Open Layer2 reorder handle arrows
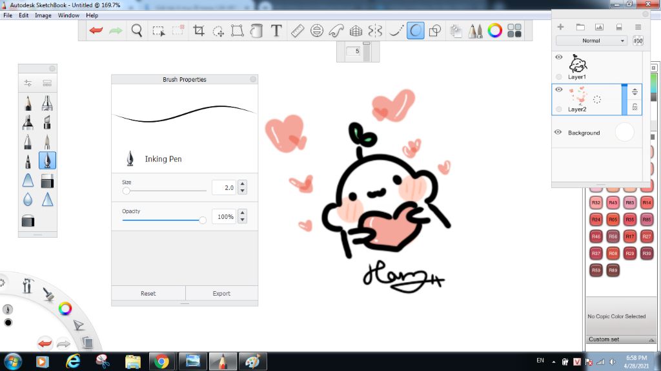661x371 pixels. 635,91
